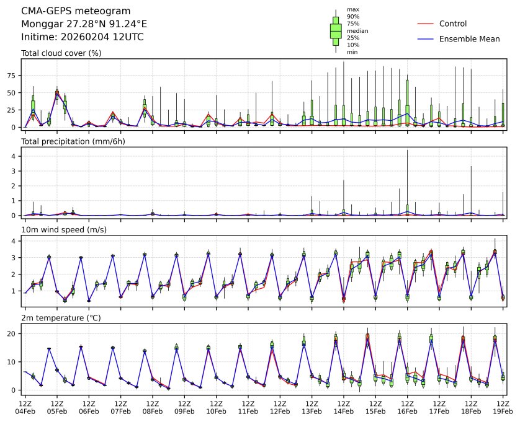Click the blue Ensemble Mean legend line

click(424, 39)
